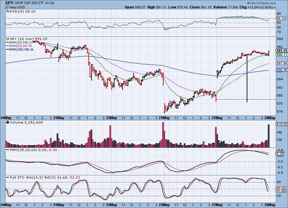
Task: Click the Low 578.43 value
Action: click(178, 7)
